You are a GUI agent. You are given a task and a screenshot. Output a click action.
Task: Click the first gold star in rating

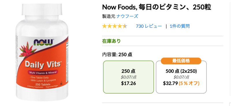tap(105, 26)
